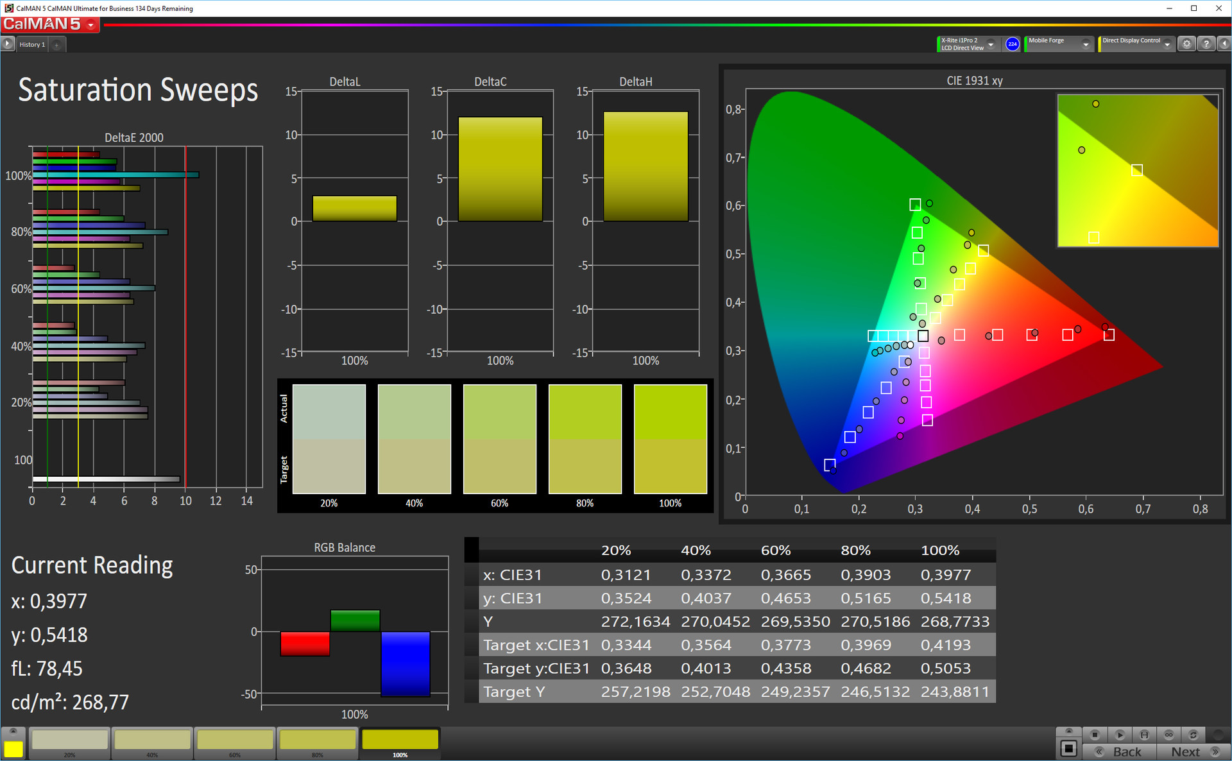Toggle the black pattern window square button
The image size is (1232, 761).
1068,748
